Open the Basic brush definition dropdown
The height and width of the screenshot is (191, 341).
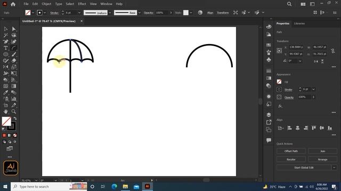pyautogui.click(x=140, y=13)
